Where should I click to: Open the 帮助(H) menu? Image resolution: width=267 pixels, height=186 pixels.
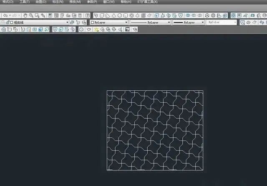[x=126, y=2]
